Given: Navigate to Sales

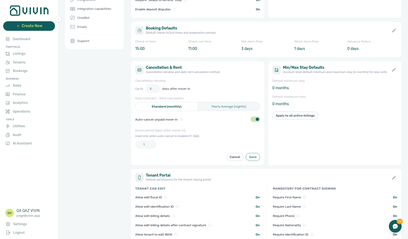Looking at the screenshot, I should tap(17, 86).
